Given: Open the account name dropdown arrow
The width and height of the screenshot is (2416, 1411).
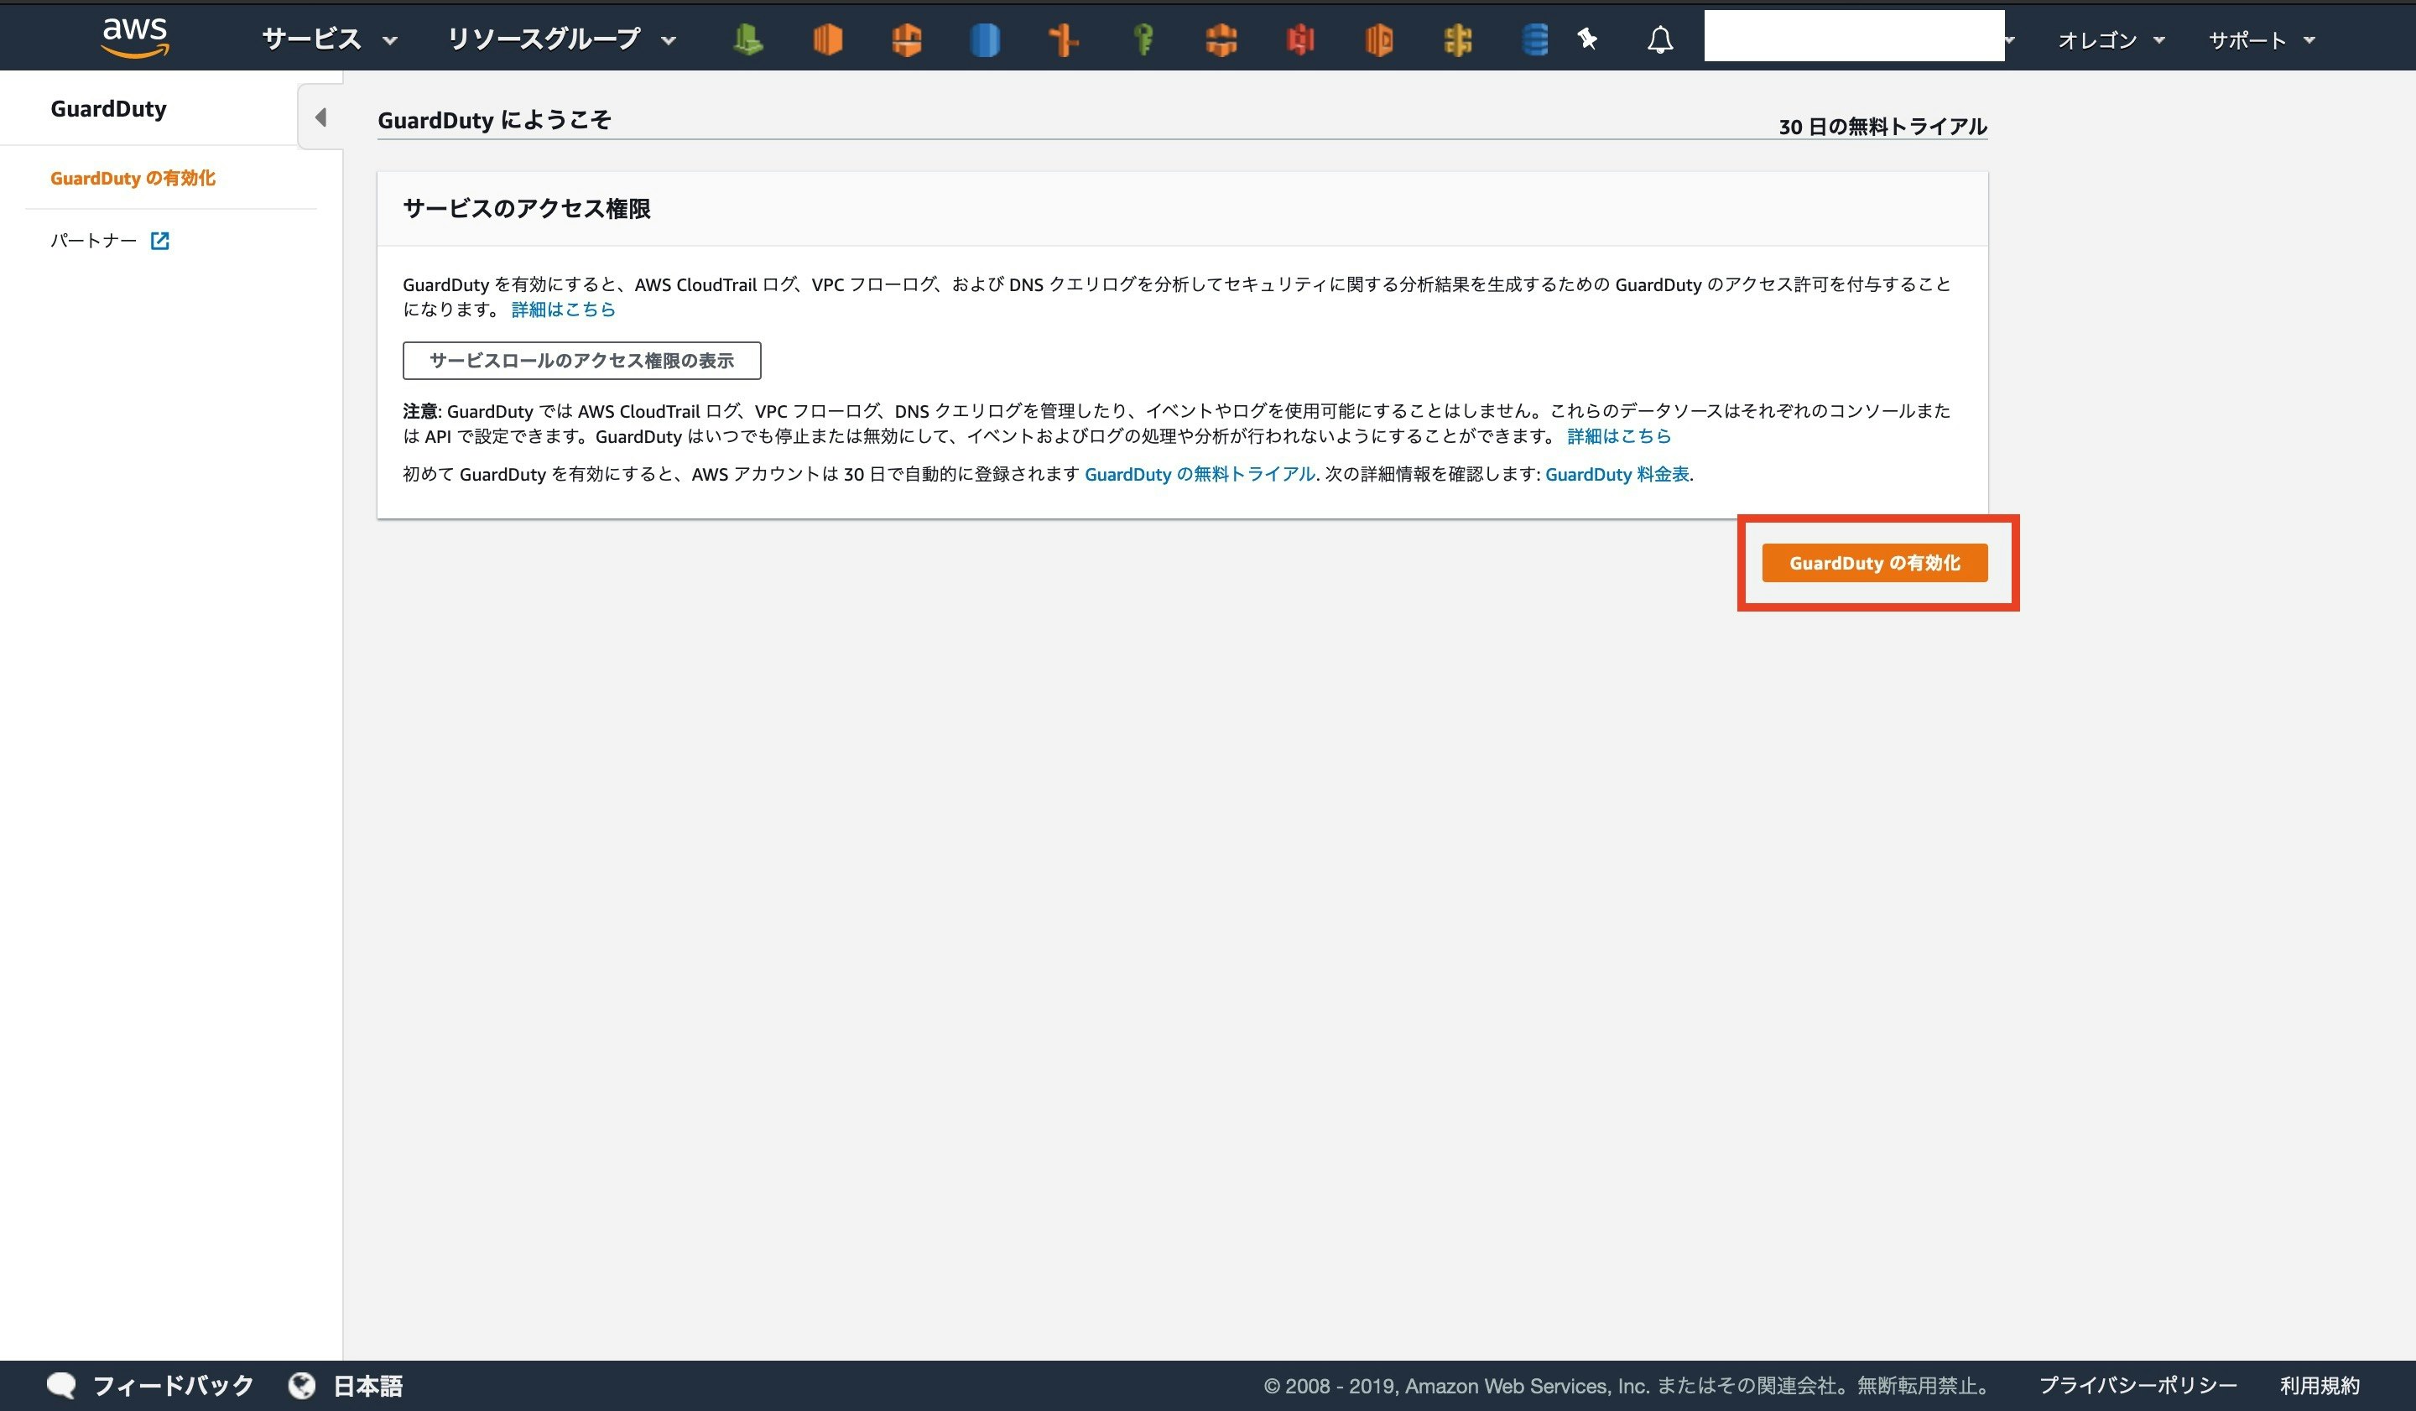Looking at the screenshot, I should (x=2011, y=40).
